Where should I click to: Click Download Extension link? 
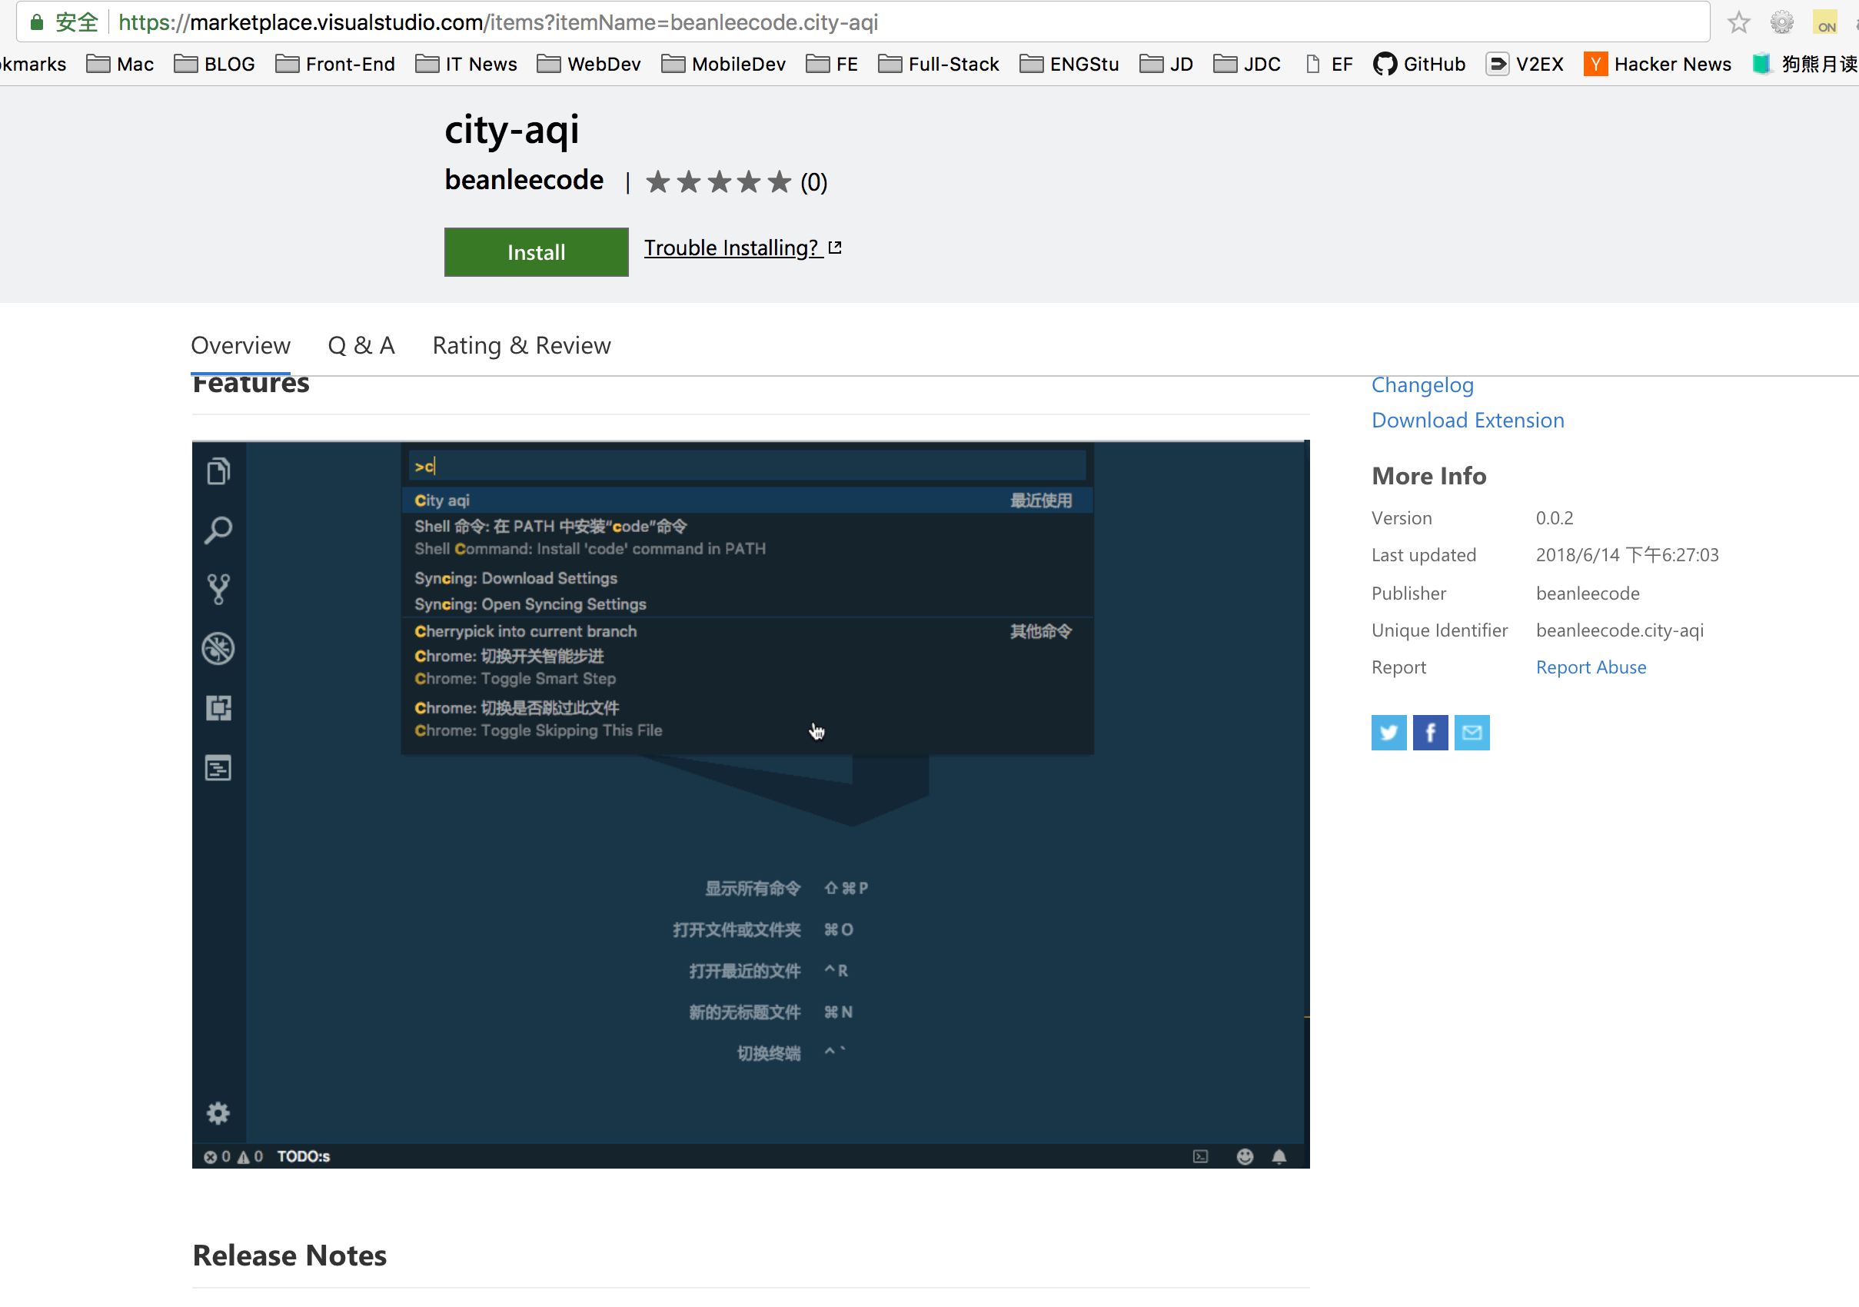[x=1467, y=421]
